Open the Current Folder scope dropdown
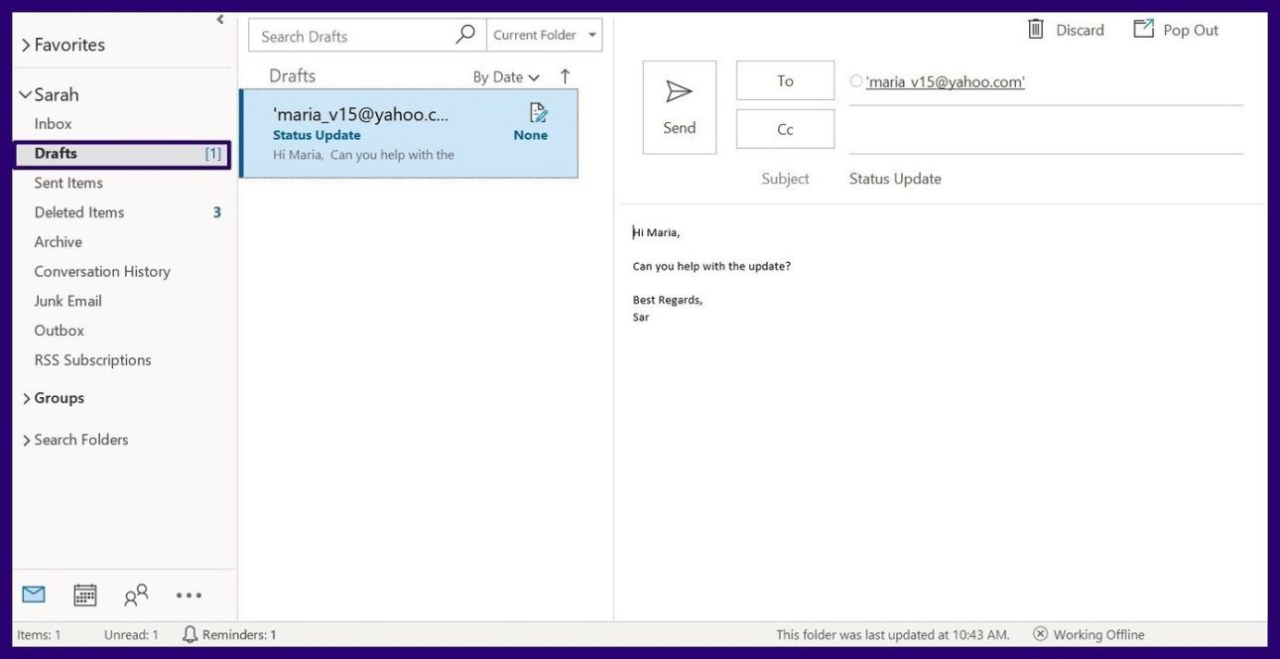The image size is (1280, 659). pos(545,35)
